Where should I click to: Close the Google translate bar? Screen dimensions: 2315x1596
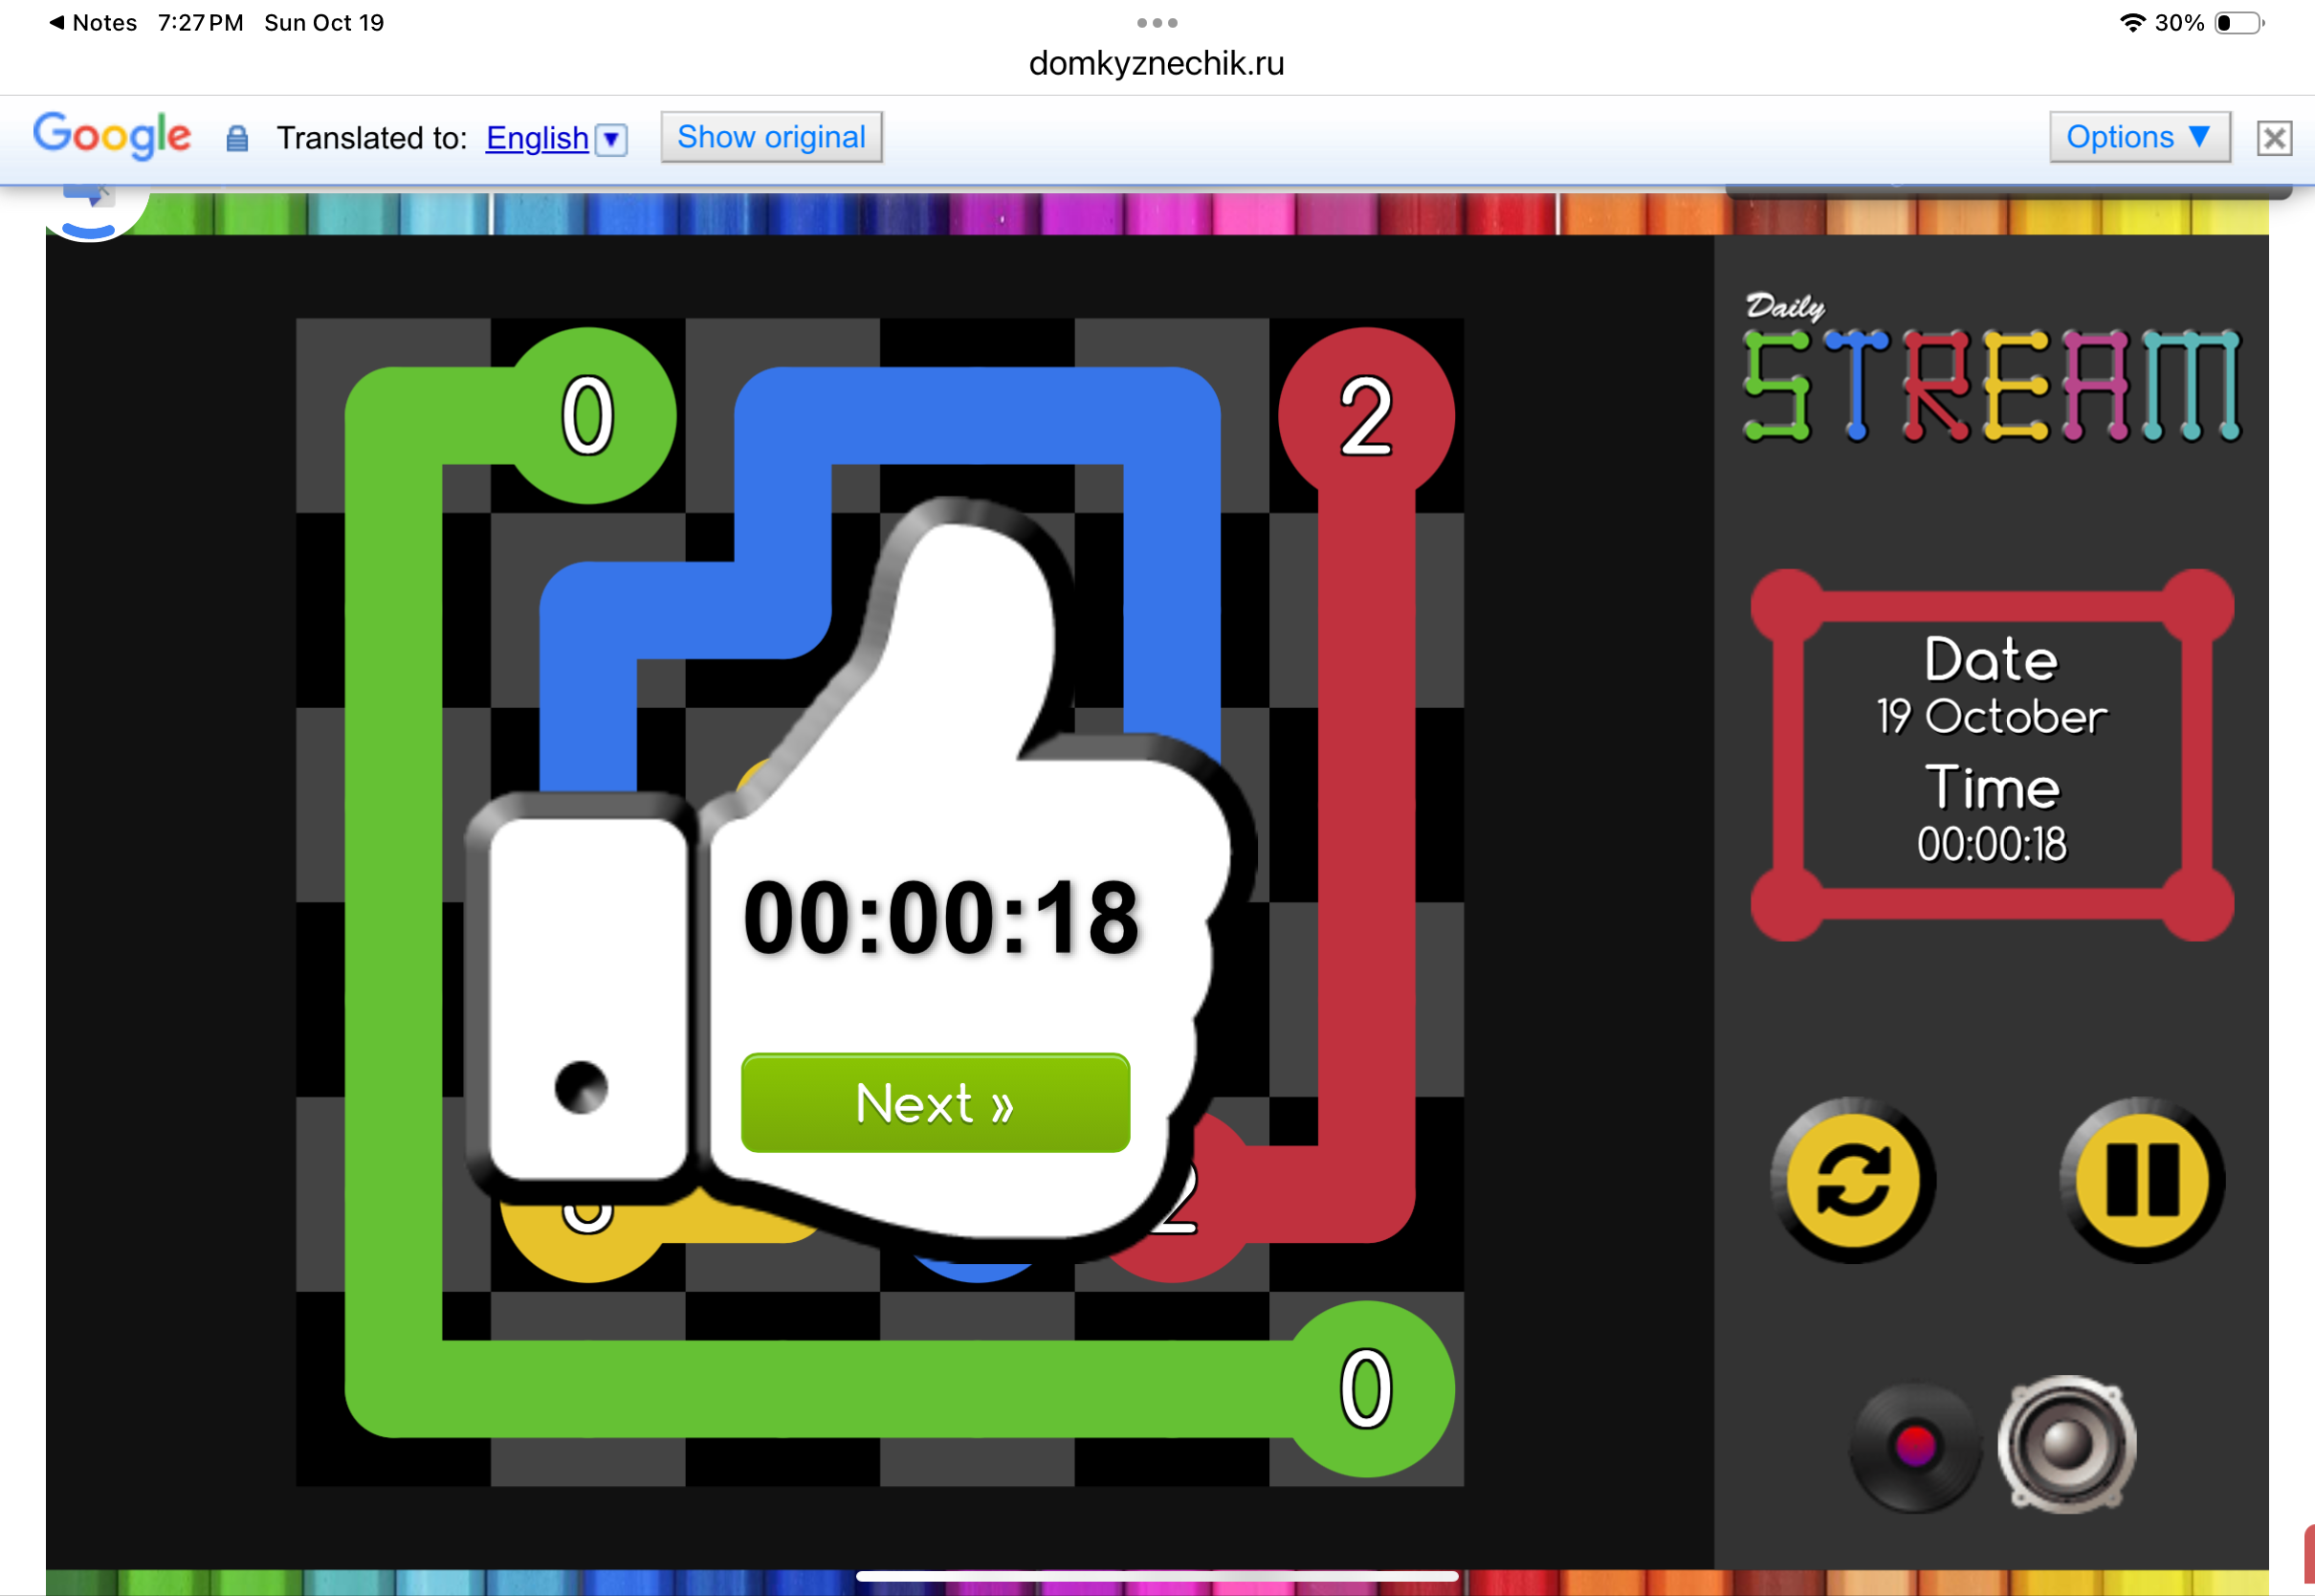pyautogui.click(x=2274, y=138)
